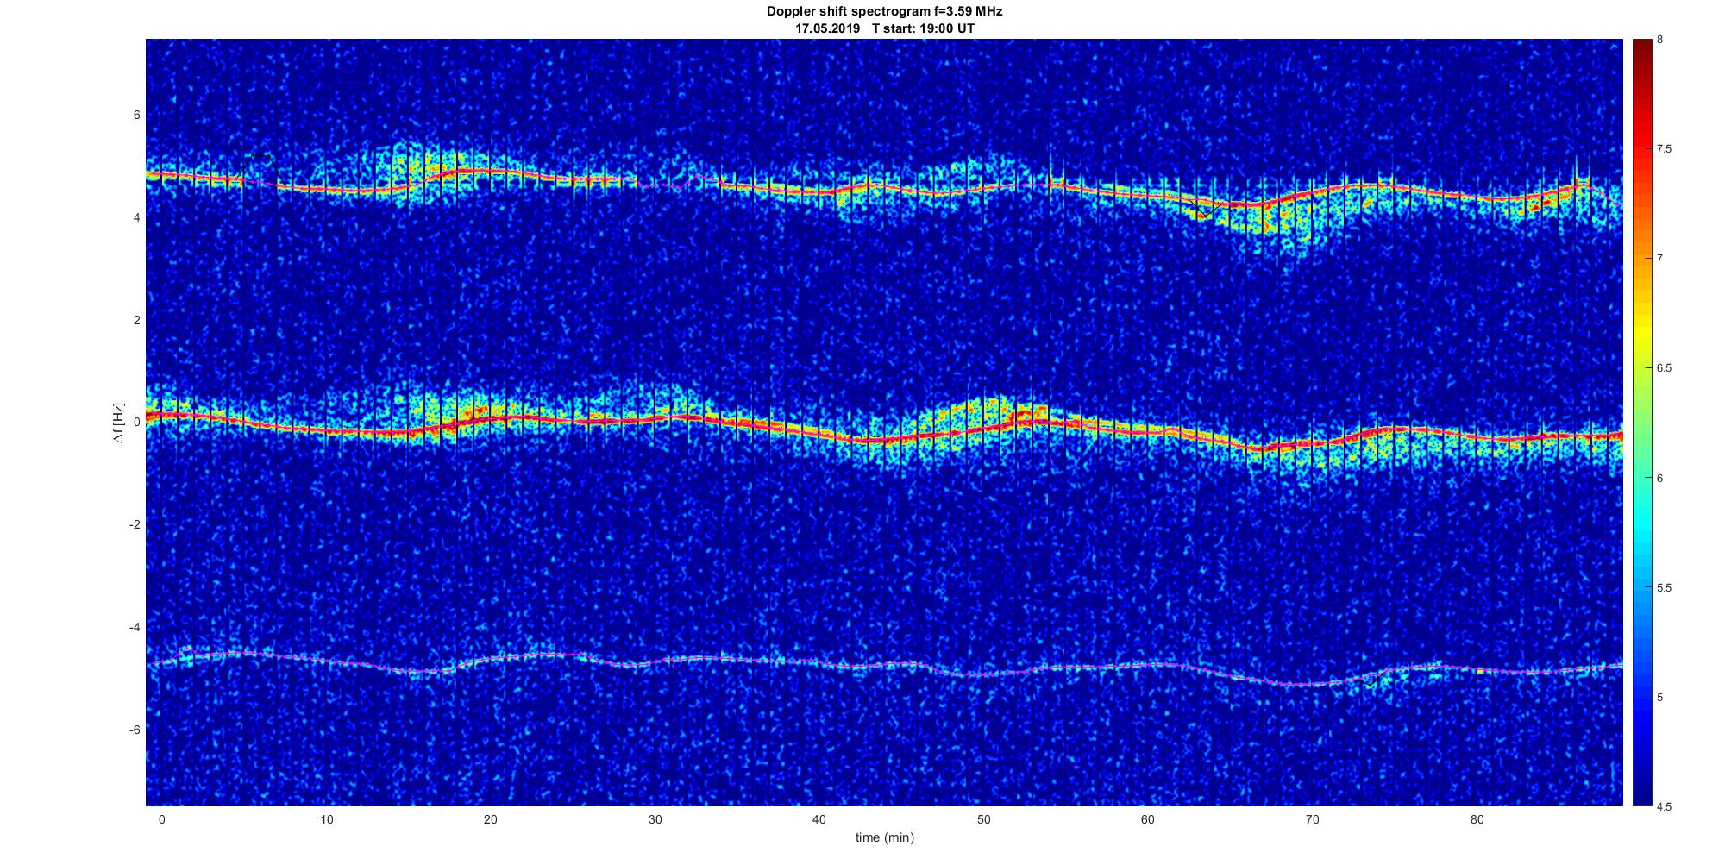The height and width of the screenshot is (865, 1725).
Task: Click the y-axis tick label '-4'
Action: (135, 627)
